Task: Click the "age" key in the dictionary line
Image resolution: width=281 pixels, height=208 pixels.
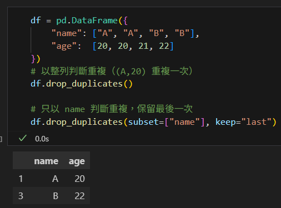Action: click(64, 47)
